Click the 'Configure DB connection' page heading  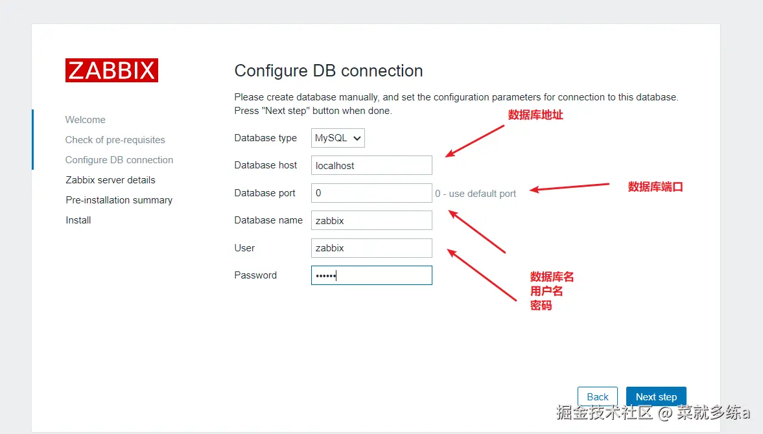click(x=329, y=71)
